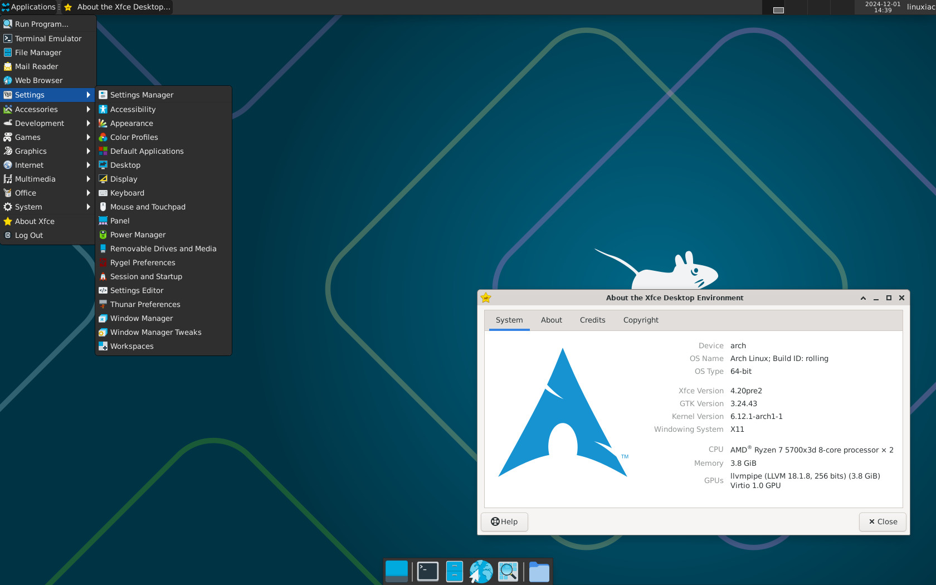The height and width of the screenshot is (585, 936).
Task: Expand the Development submenu
Action: 48,123
